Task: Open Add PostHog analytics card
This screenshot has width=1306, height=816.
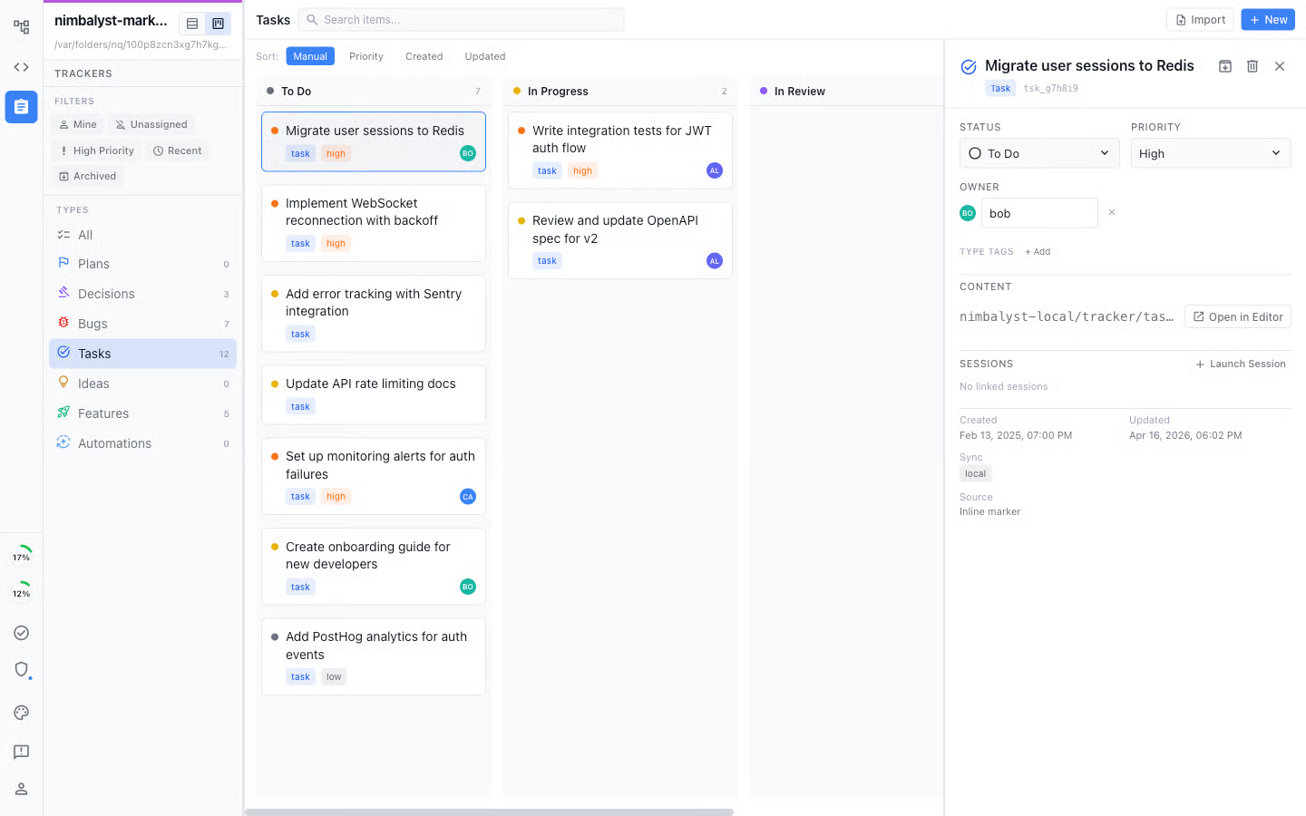Action: [x=374, y=656]
